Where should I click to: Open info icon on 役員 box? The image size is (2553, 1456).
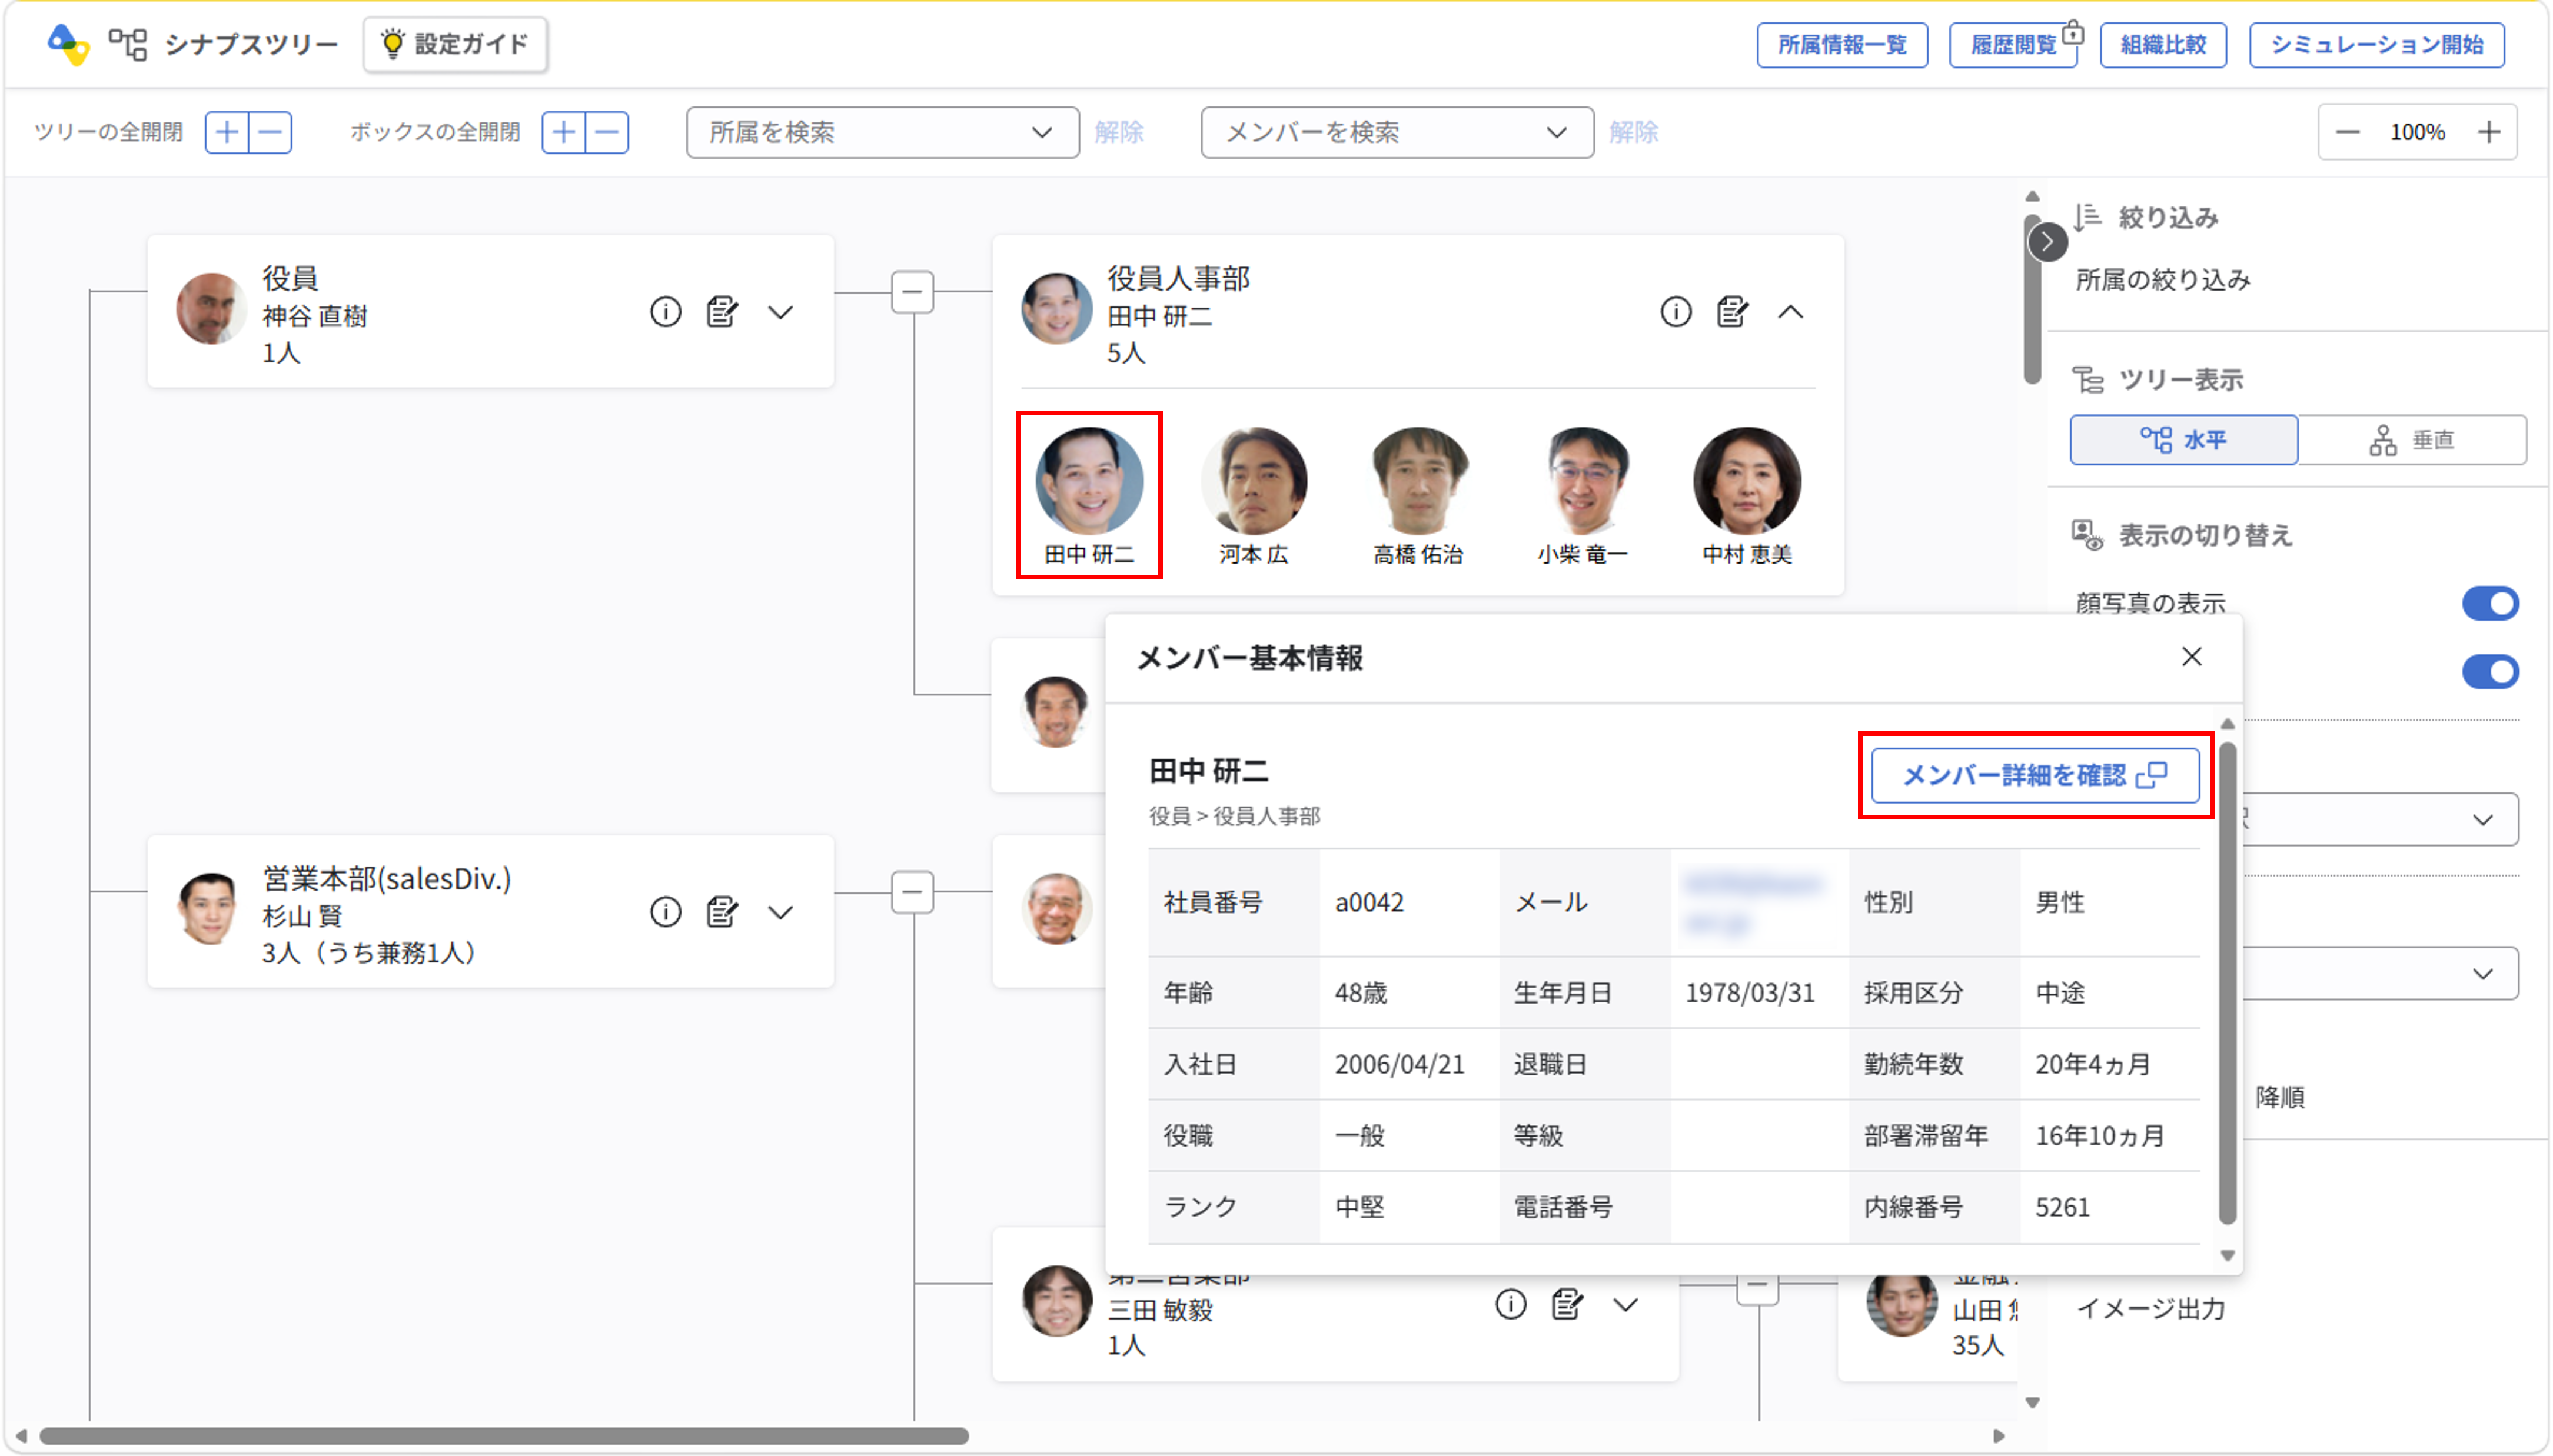click(665, 312)
